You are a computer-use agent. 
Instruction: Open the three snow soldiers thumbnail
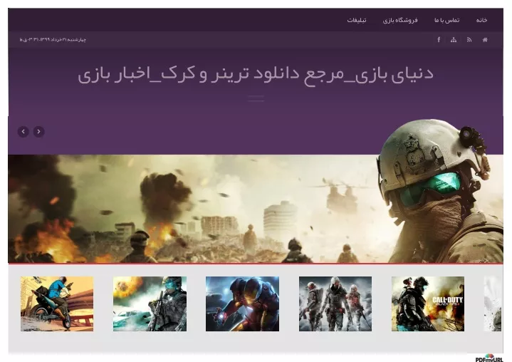(x=335, y=304)
